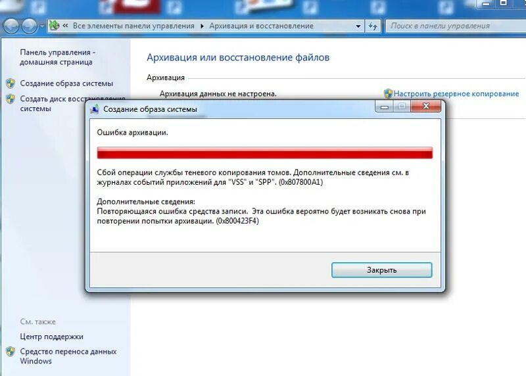The image size is (526, 376).
Task: Click the shield icon next to 'Настроить резервное копирование'
Action: pyautogui.click(x=388, y=93)
